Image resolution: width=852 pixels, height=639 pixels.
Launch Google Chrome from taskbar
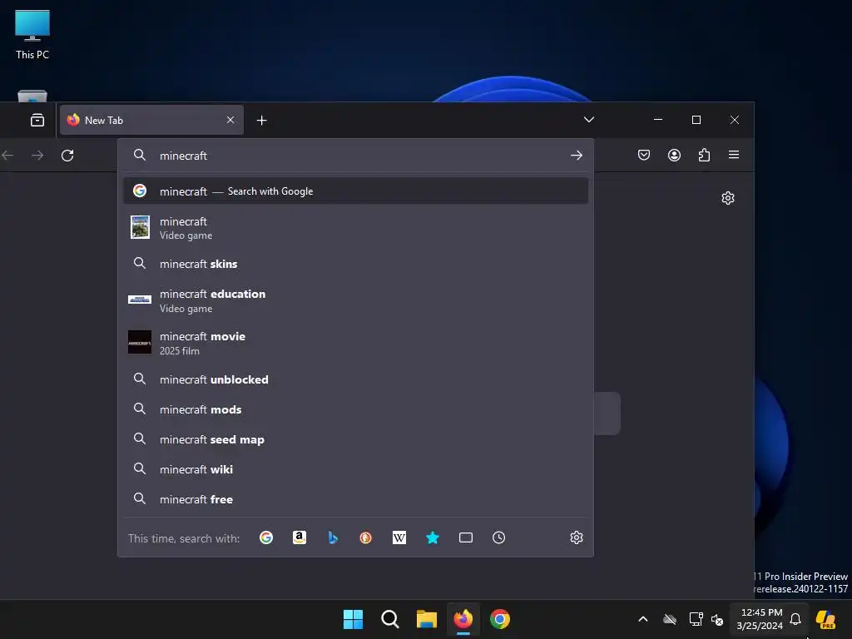[500, 619]
